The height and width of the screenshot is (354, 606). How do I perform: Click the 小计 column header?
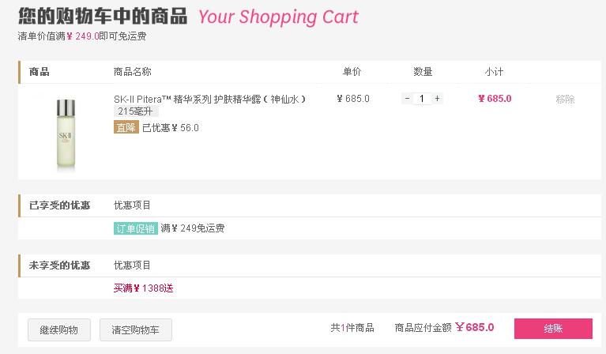coord(494,71)
